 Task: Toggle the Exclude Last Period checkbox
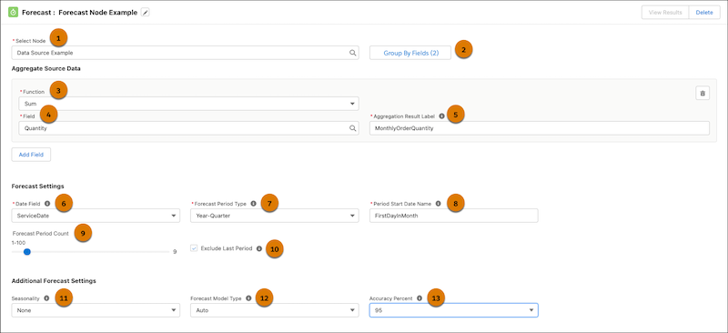[194, 248]
